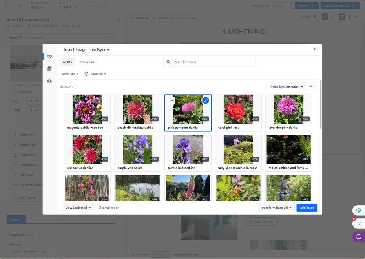This screenshot has height=259, width=365.
Task: Click Clear selection link
Action: [109, 208]
